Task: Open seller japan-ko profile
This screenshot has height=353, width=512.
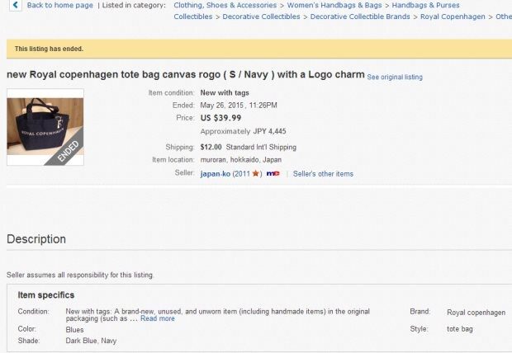Action: point(215,174)
